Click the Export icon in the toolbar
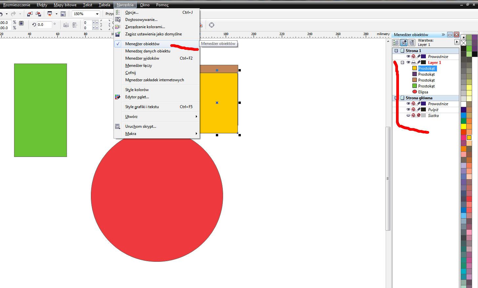This screenshot has height=288, width=478. click(38, 14)
